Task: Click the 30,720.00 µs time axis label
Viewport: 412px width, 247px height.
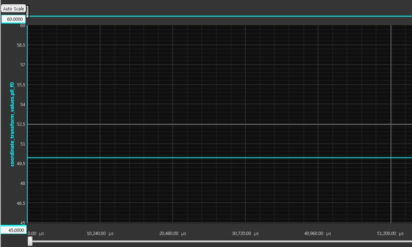Action: coord(245,233)
